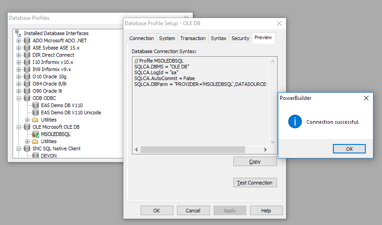Click the EAS Demo DB V110 profile icon
This screenshot has height=225, width=382.
coord(36,105)
